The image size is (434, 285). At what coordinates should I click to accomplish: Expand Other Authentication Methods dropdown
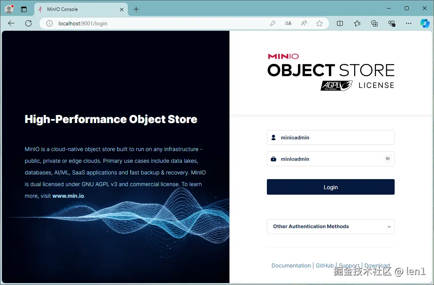pos(330,227)
